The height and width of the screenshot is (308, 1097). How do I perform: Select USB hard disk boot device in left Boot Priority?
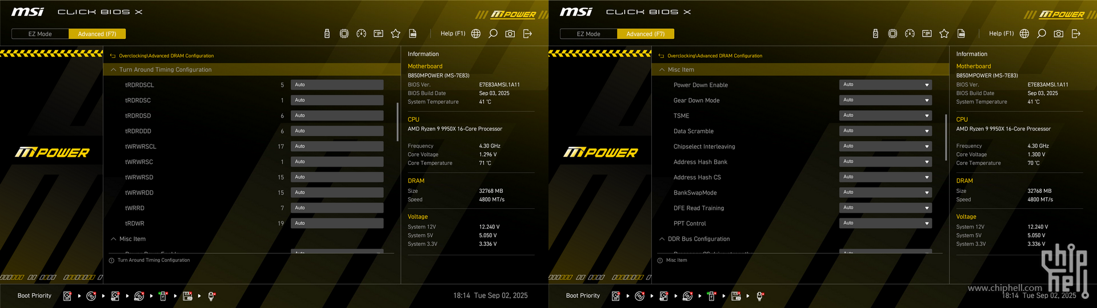115,296
